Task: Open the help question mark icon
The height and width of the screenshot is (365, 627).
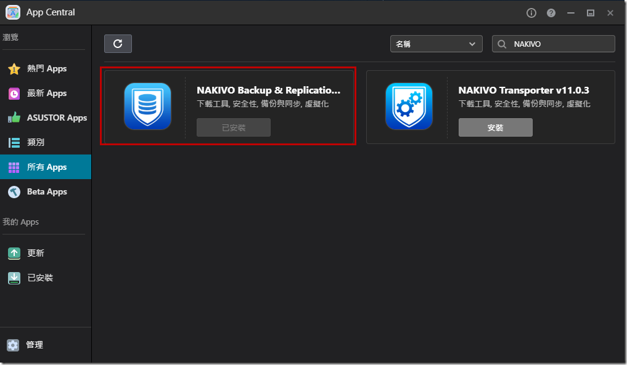Action: (x=551, y=13)
